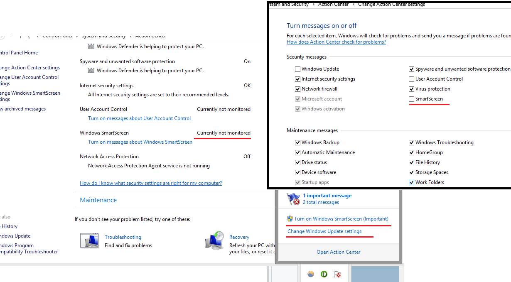Image resolution: width=511 pixels, height=282 pixels.
Task: Enable the Windows Update security message checkbox
Action: pos(297,69)
